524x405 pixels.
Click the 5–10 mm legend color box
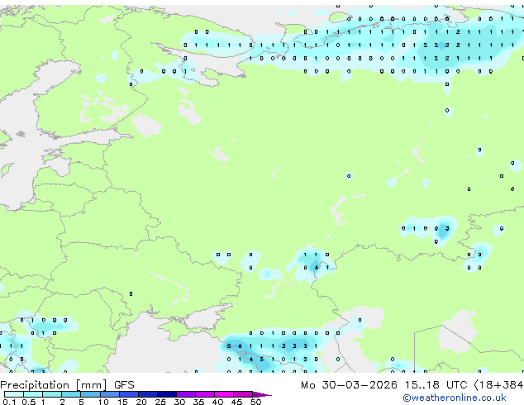pyautogui.click(x=90, y=394)
